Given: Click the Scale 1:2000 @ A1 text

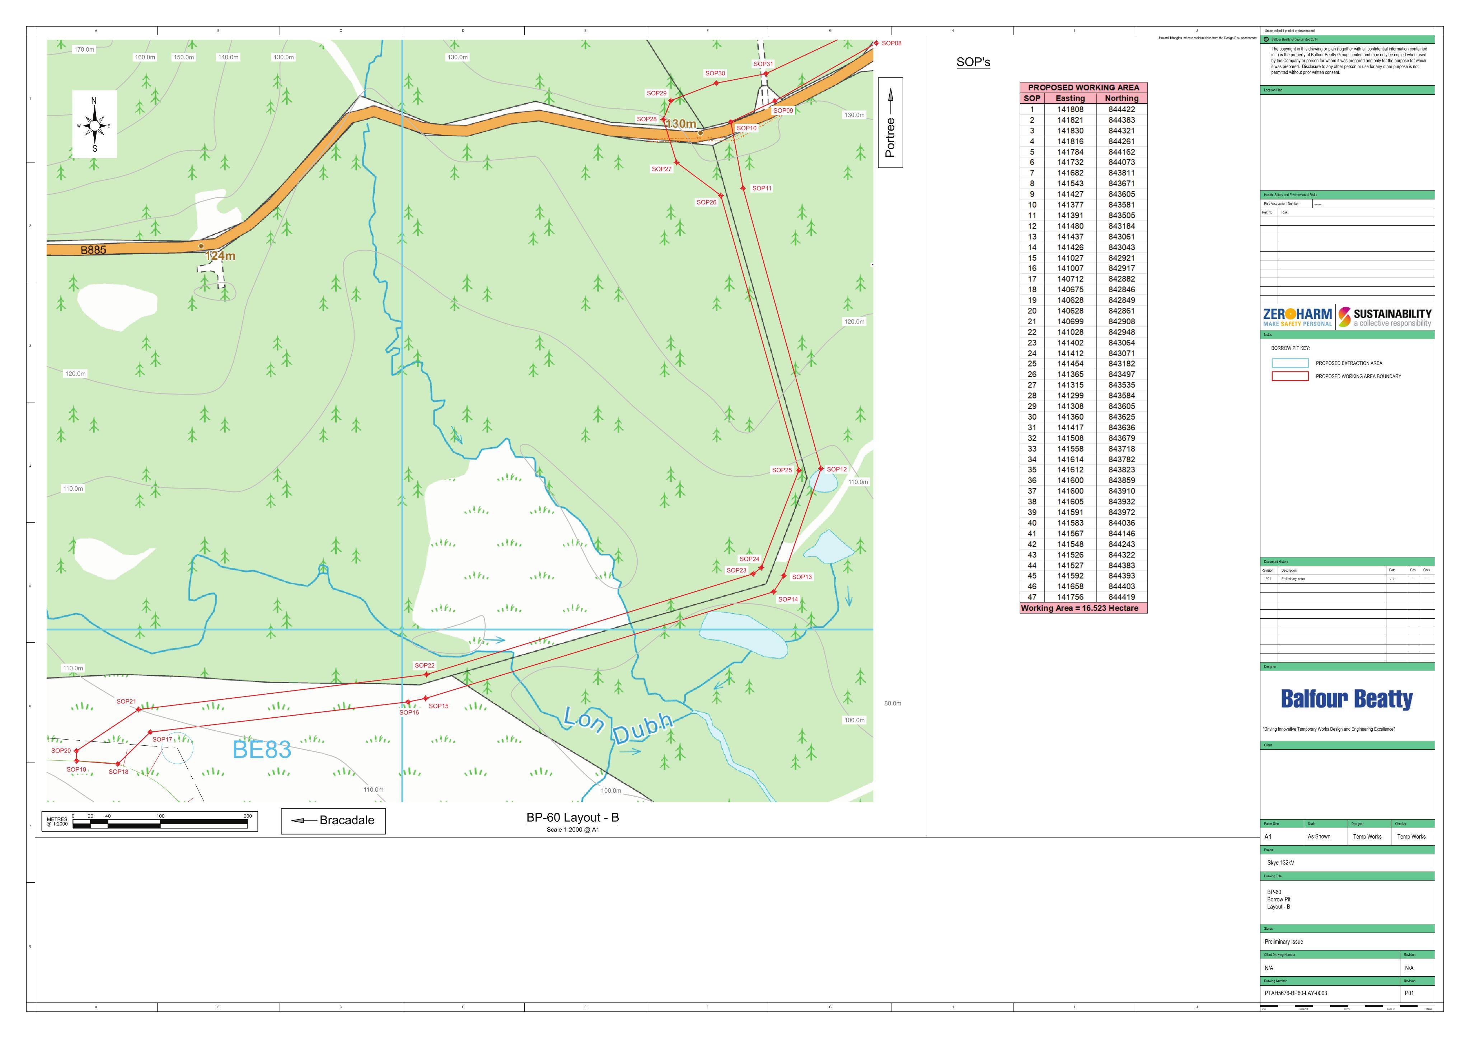Looking at the screenshot, I should (x=573, y=830).
